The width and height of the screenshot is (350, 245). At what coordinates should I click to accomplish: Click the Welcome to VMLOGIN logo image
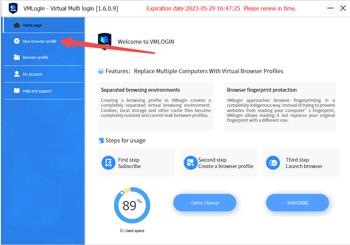pos(105,42)
